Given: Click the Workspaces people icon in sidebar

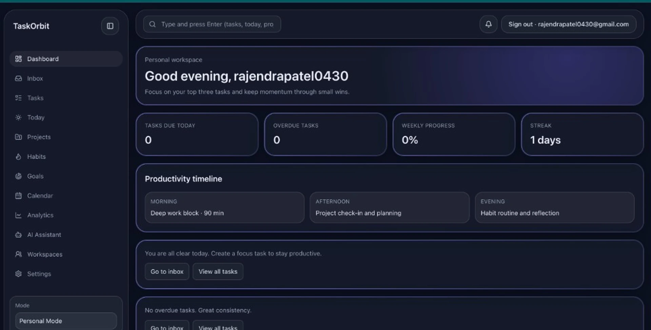Looking at the screenshot, I should (19, 254).
